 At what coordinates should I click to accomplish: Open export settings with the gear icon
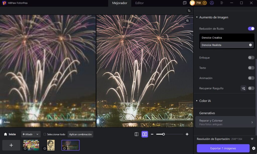tap(253, 148)
